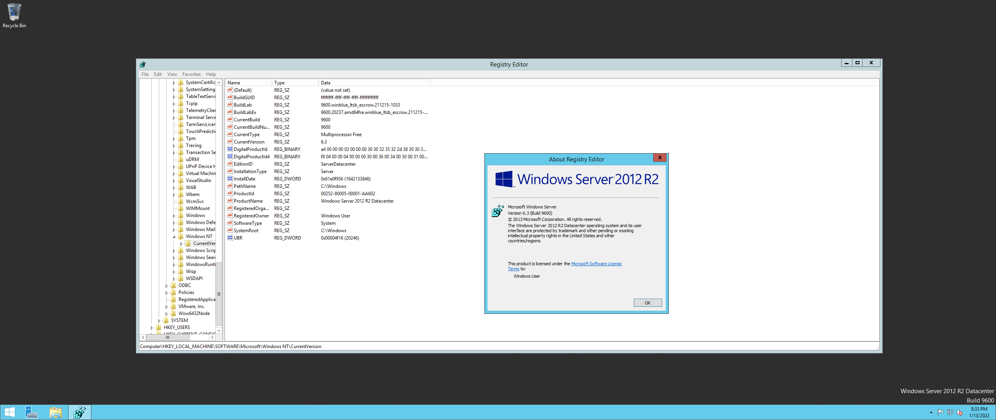Open Microsoft Software License Terms link
The image size is (996, 420).
coord(596,264)
